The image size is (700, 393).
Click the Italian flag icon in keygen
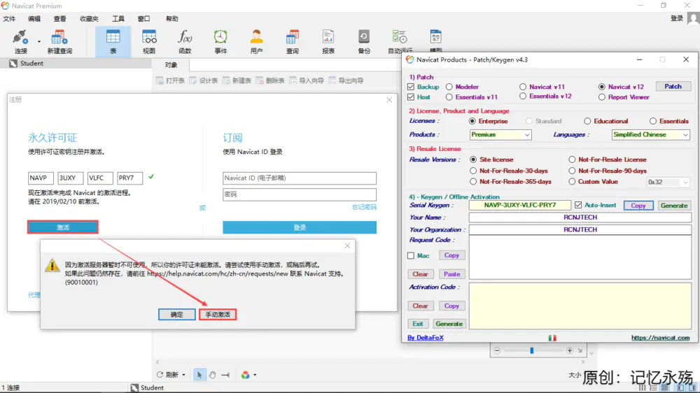click(552, 338)
